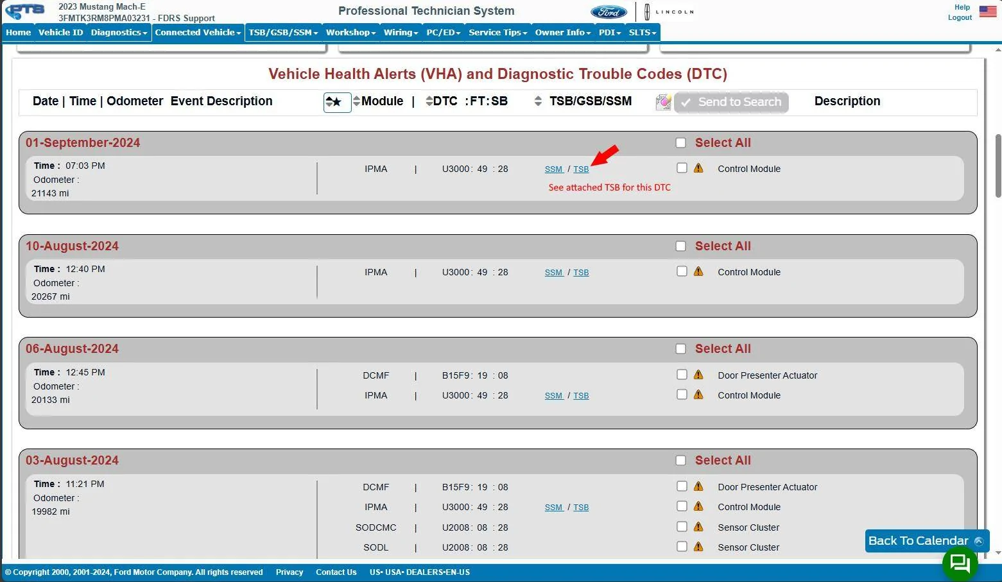Screen dimensions: 1002x582
Task: Open the PC/ED dropdown menu
Action: click(444, 33)
